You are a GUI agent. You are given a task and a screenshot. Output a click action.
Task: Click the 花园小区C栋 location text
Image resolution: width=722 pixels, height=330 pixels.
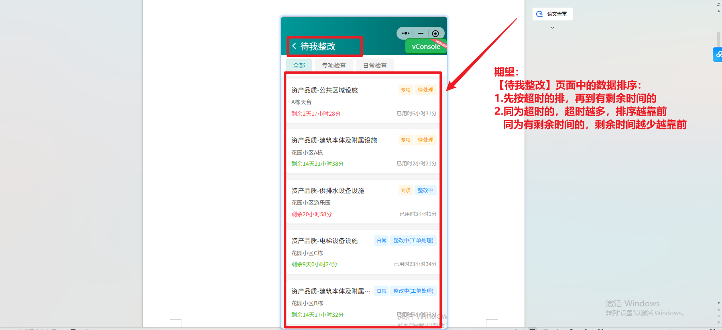307,253
